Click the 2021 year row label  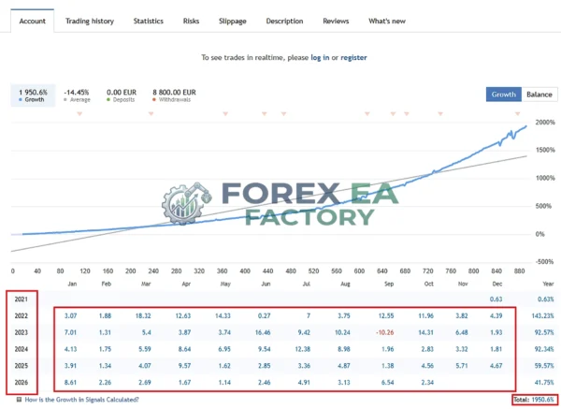(x=22, y=299)
